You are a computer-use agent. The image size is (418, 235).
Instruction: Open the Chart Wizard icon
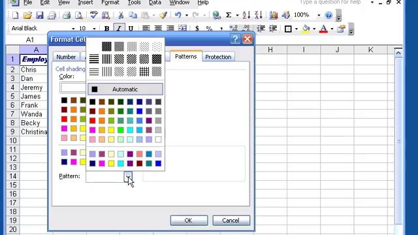click(274, 15)
